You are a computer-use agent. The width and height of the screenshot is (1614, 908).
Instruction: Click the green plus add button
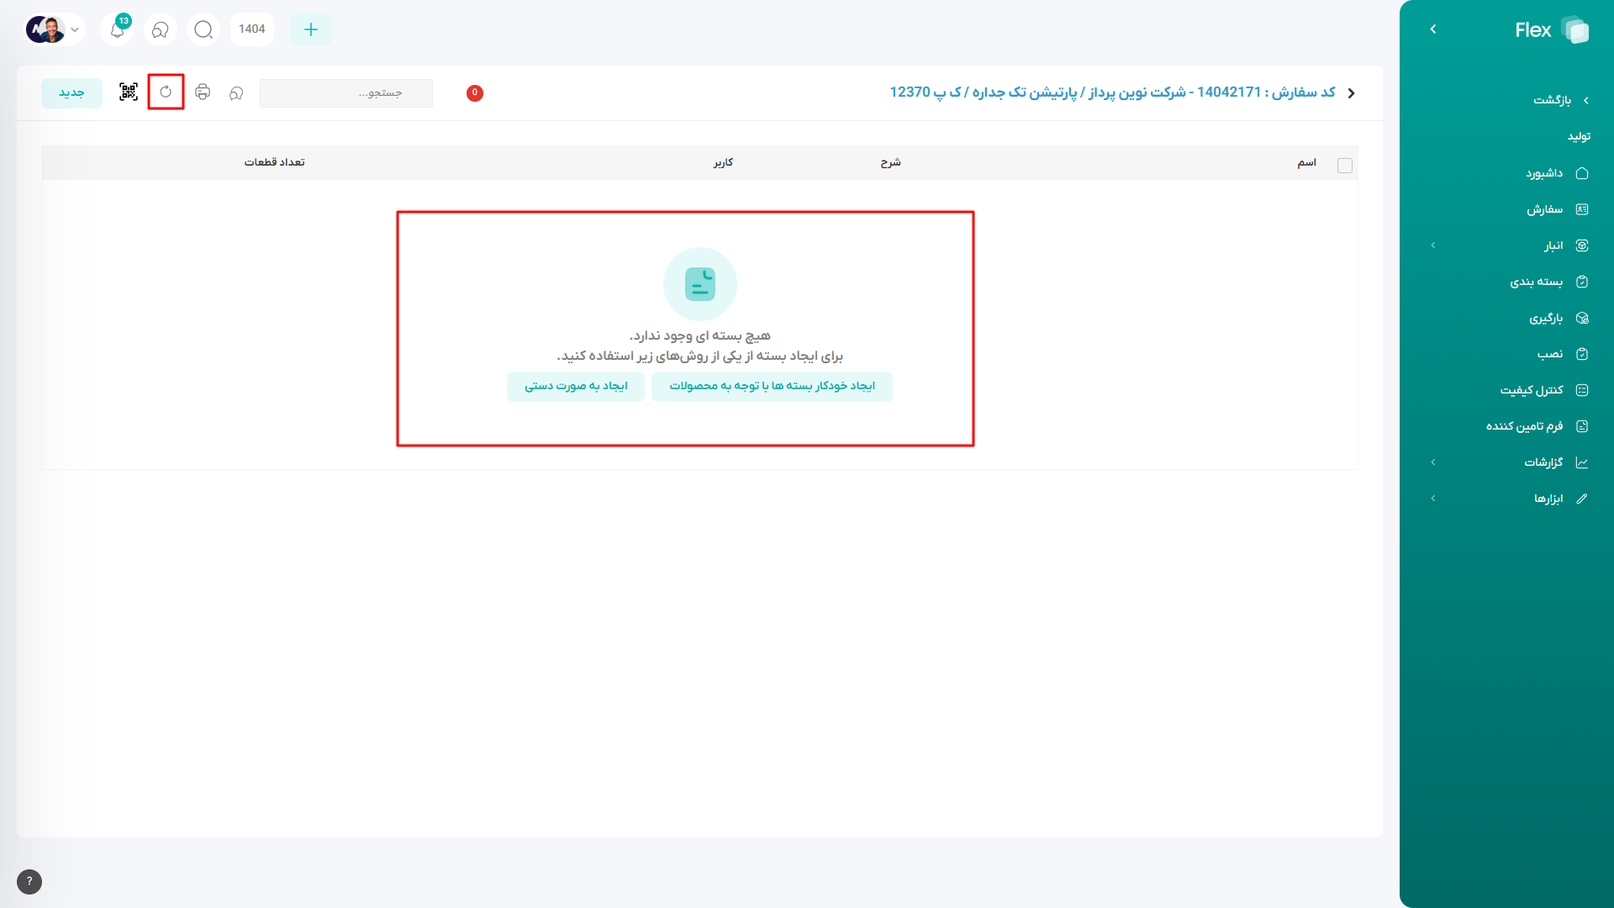click(x=311, y=29)
